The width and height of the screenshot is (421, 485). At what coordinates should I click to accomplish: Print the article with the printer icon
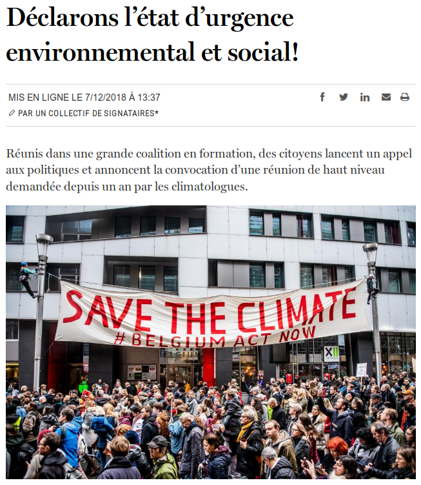coord(405,97)
